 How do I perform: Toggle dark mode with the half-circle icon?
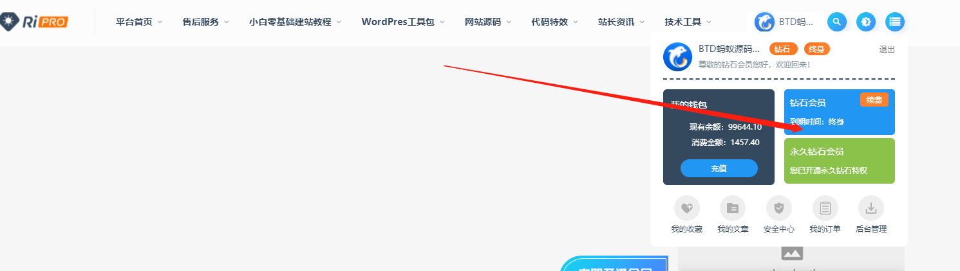[866, 22]
